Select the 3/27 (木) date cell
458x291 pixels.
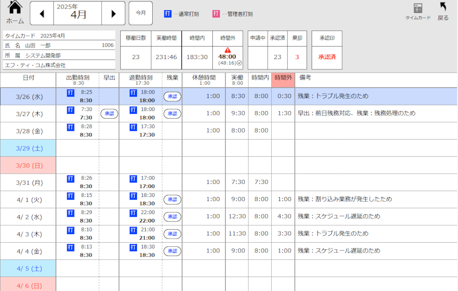[x=28, y=114]
